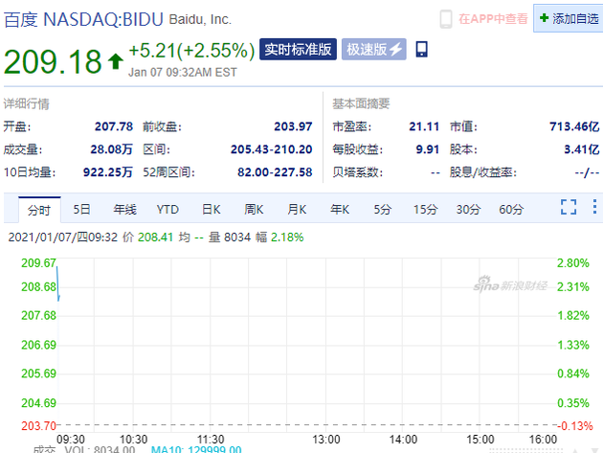Screen dimensions: 603x453
Task: Select the 月K chart tab
Action: [297, 210]
